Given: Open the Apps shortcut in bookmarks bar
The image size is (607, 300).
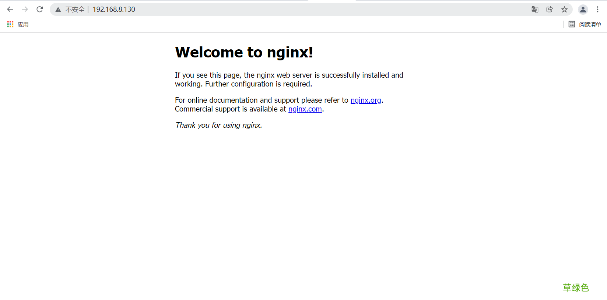Looking at the screenshot, I should (18, 24).
